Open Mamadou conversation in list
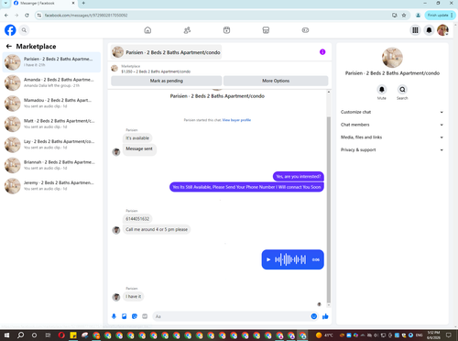Screen dimensions: 458x341 coord(51,104)
